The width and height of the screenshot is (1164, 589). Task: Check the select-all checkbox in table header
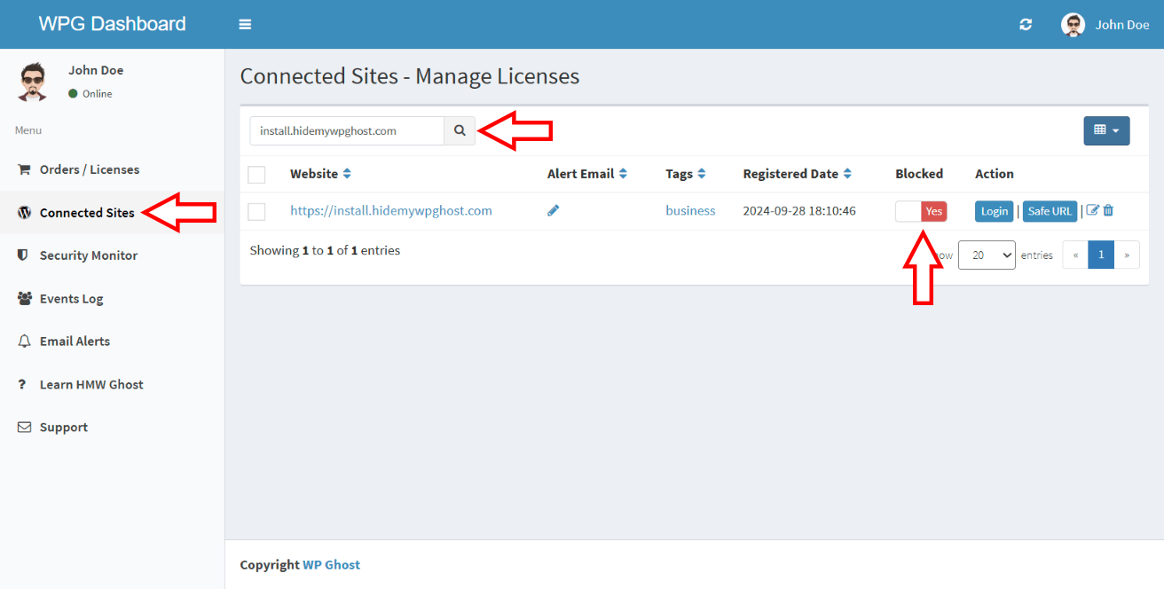point(256,174)
